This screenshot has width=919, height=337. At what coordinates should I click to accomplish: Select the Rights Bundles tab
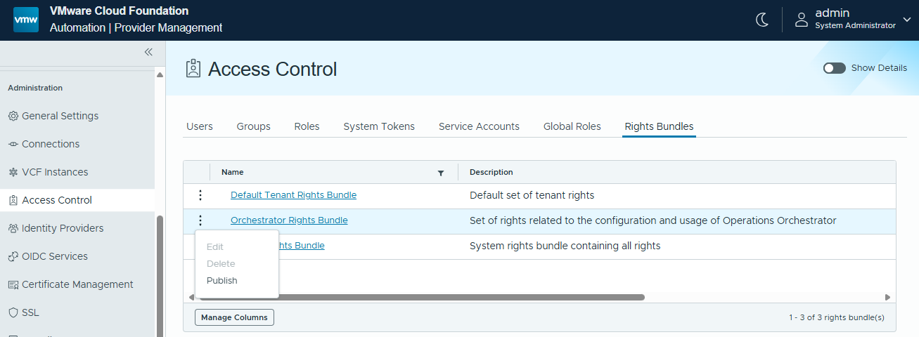click(x=659, y=126)
